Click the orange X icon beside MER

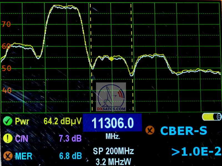click(7, 156)
